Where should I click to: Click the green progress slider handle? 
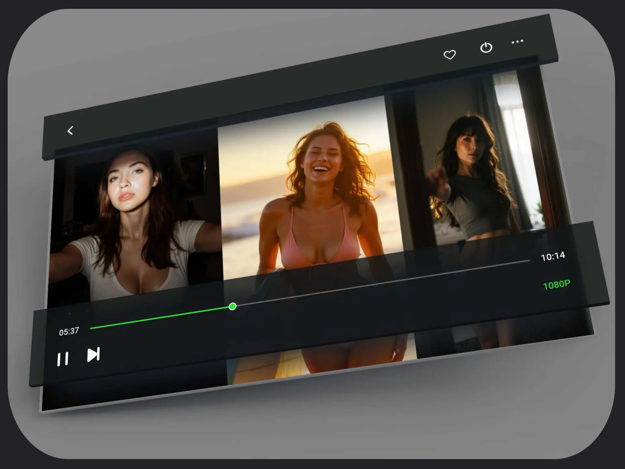(x=232, y=306)
